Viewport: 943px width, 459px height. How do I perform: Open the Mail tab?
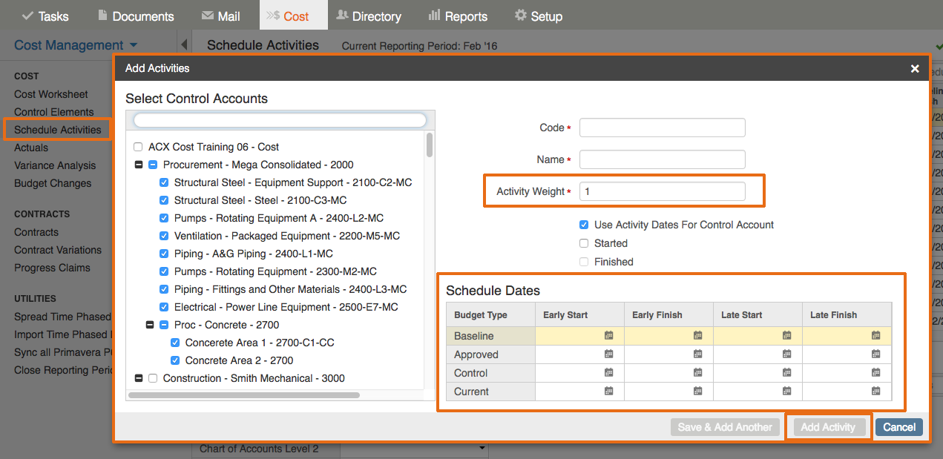click(221, 16)
